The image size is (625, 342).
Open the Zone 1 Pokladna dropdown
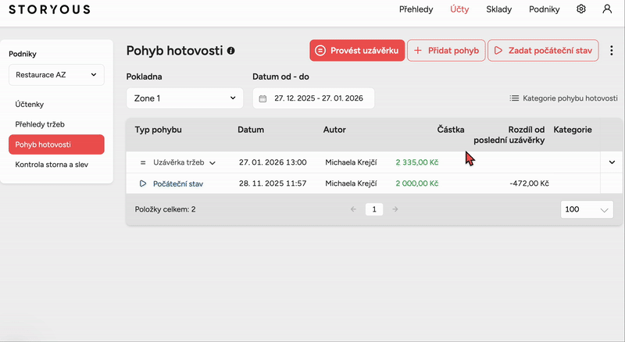click(x=184, y=98)
